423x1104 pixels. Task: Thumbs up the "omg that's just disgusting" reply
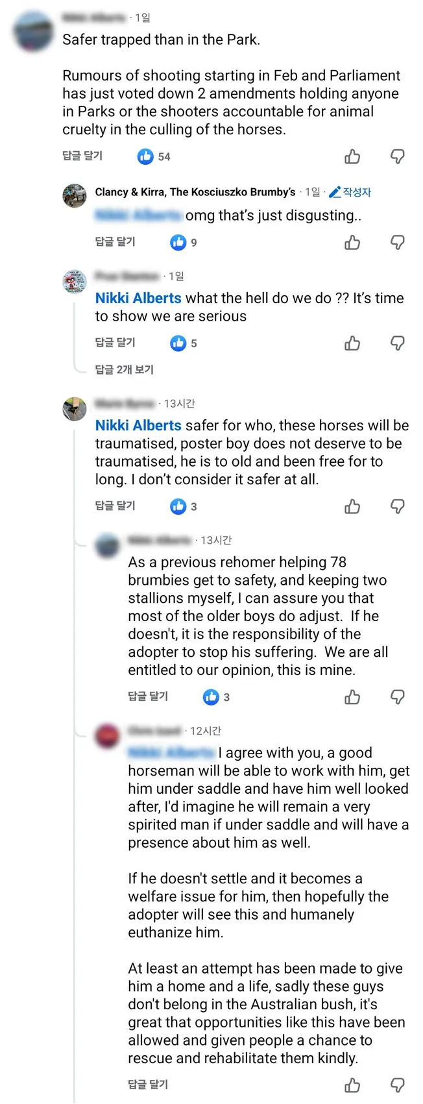[352, 243]
